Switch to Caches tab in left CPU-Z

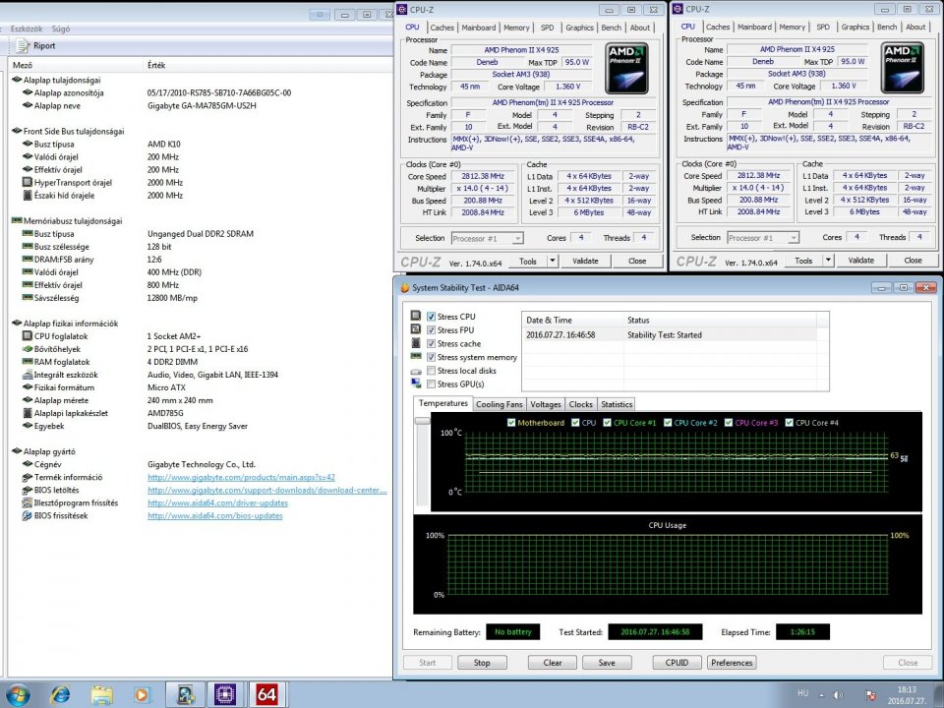click(442, 28)
